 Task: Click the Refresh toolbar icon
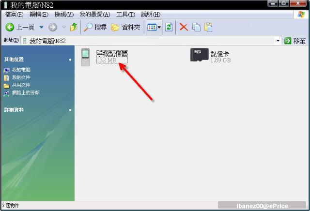[169, 27]
